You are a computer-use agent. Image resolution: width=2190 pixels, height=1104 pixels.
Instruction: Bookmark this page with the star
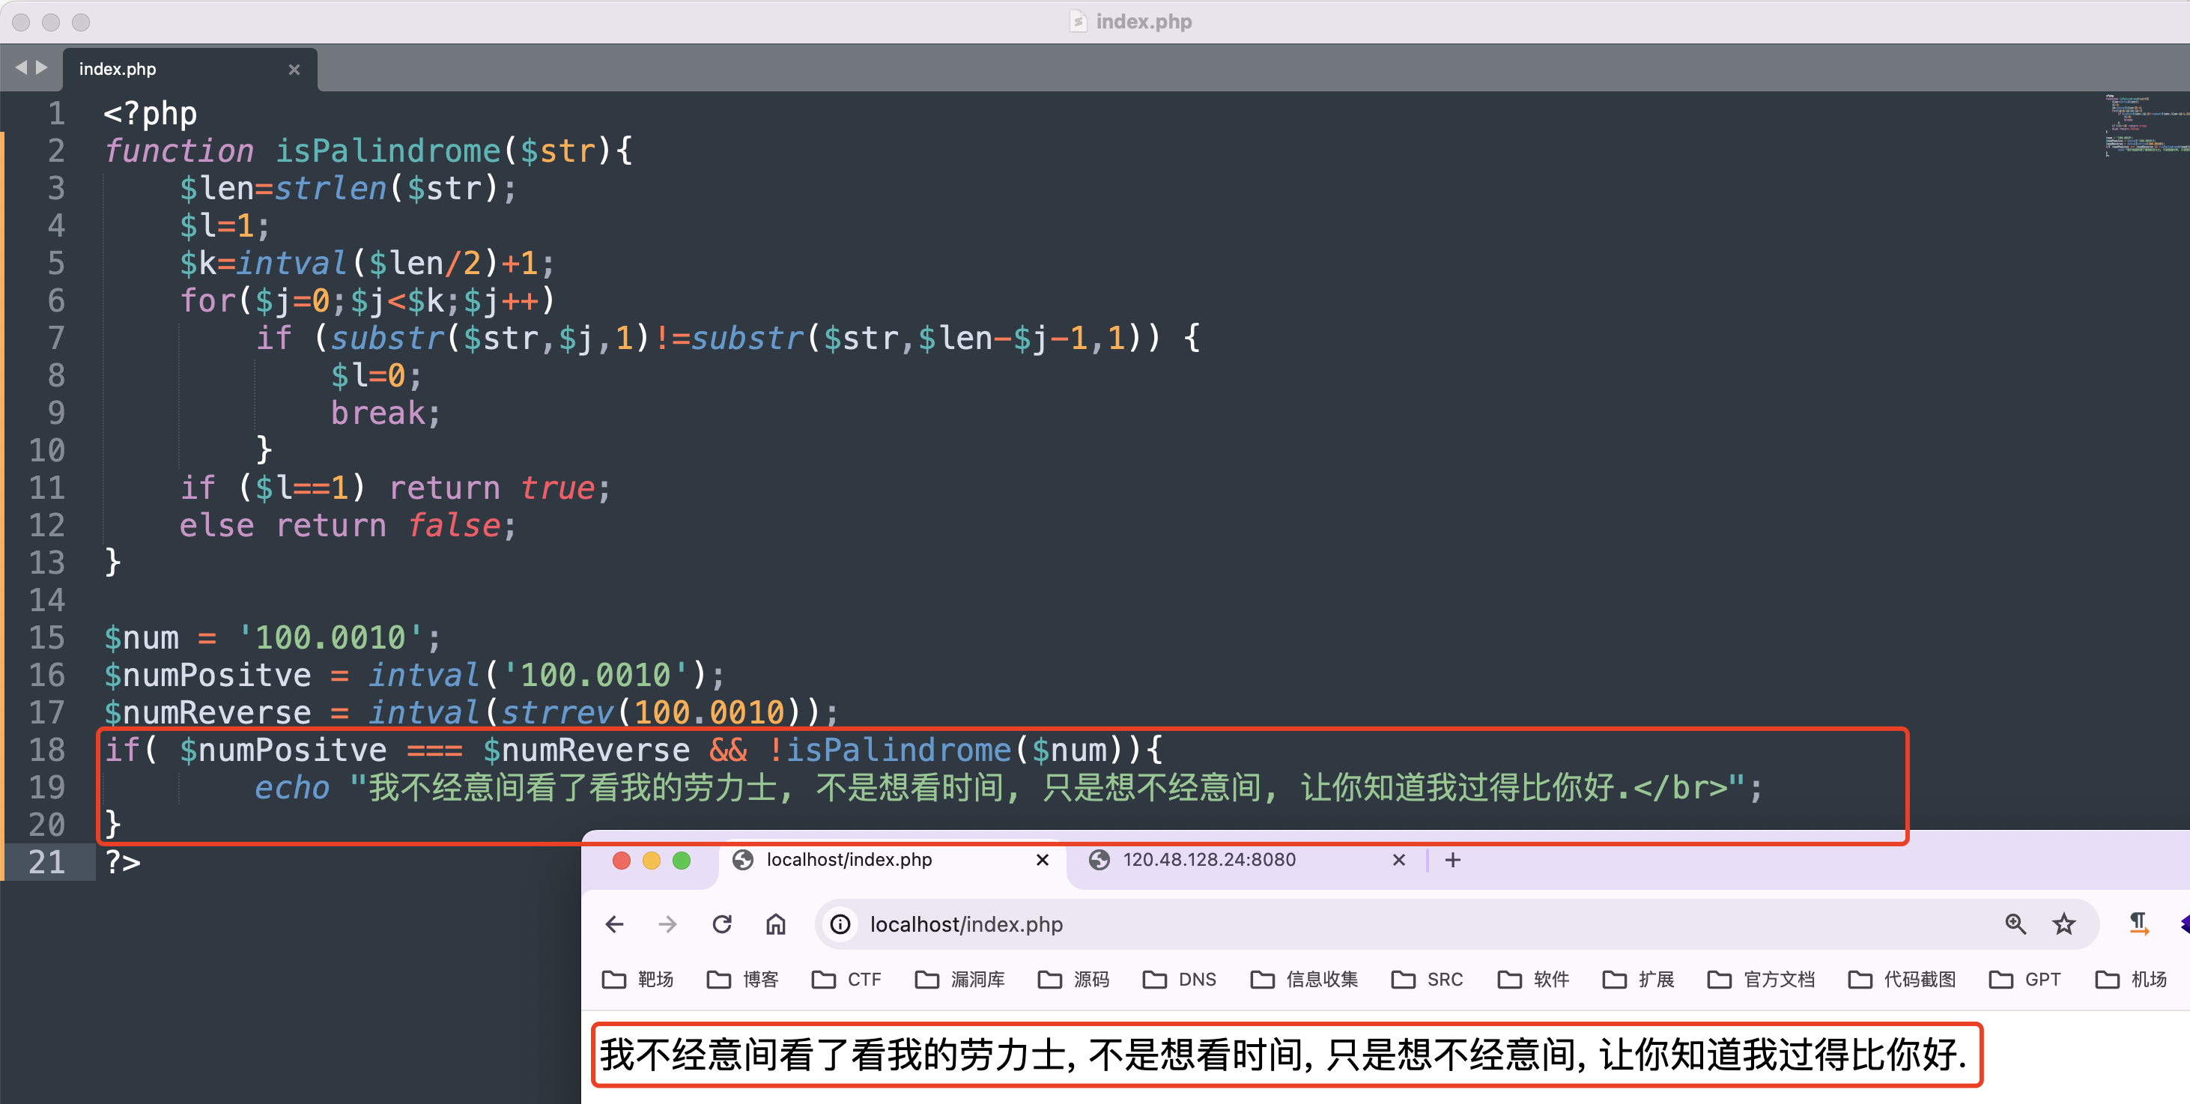pyautogui.click(x=2064, y=923)
